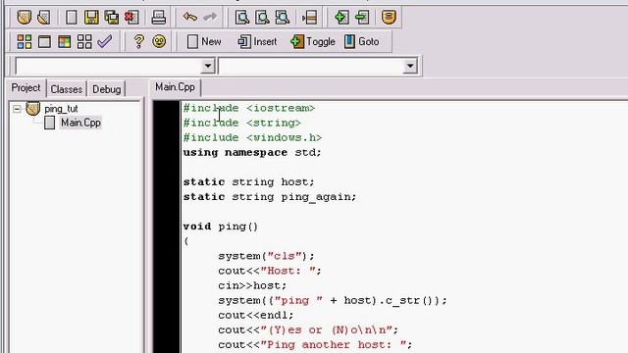
Task: Click the Compile and Run icon
Action: click(64, 41)
